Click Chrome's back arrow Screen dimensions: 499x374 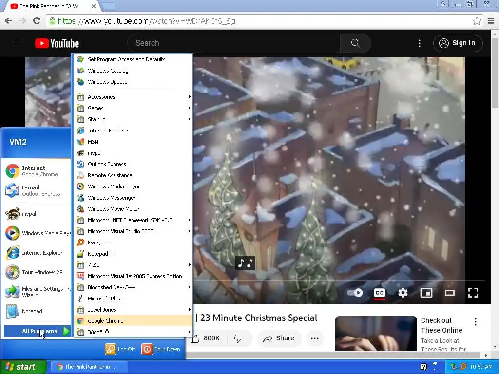point(9,21)
